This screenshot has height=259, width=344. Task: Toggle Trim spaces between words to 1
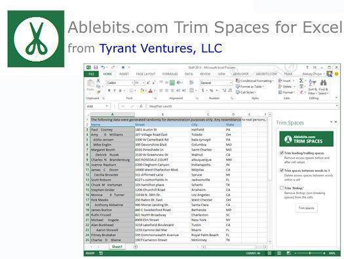click(x=282, y=170)
